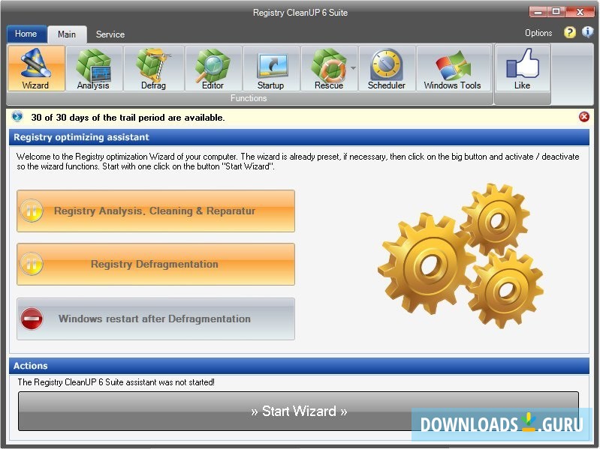Click the trial period message text
The width and height of the screenshot is (600, 449).
(128, 118)
